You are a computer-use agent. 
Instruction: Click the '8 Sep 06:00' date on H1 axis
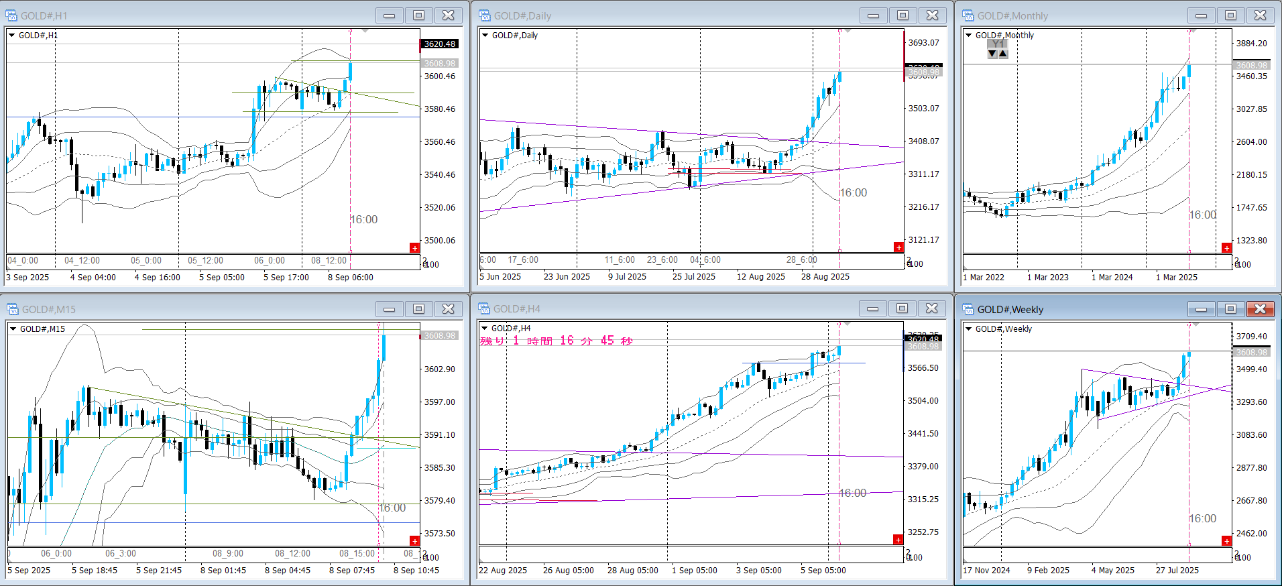[351, 277]
